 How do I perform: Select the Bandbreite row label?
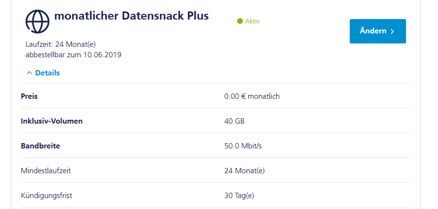[40, 146]
